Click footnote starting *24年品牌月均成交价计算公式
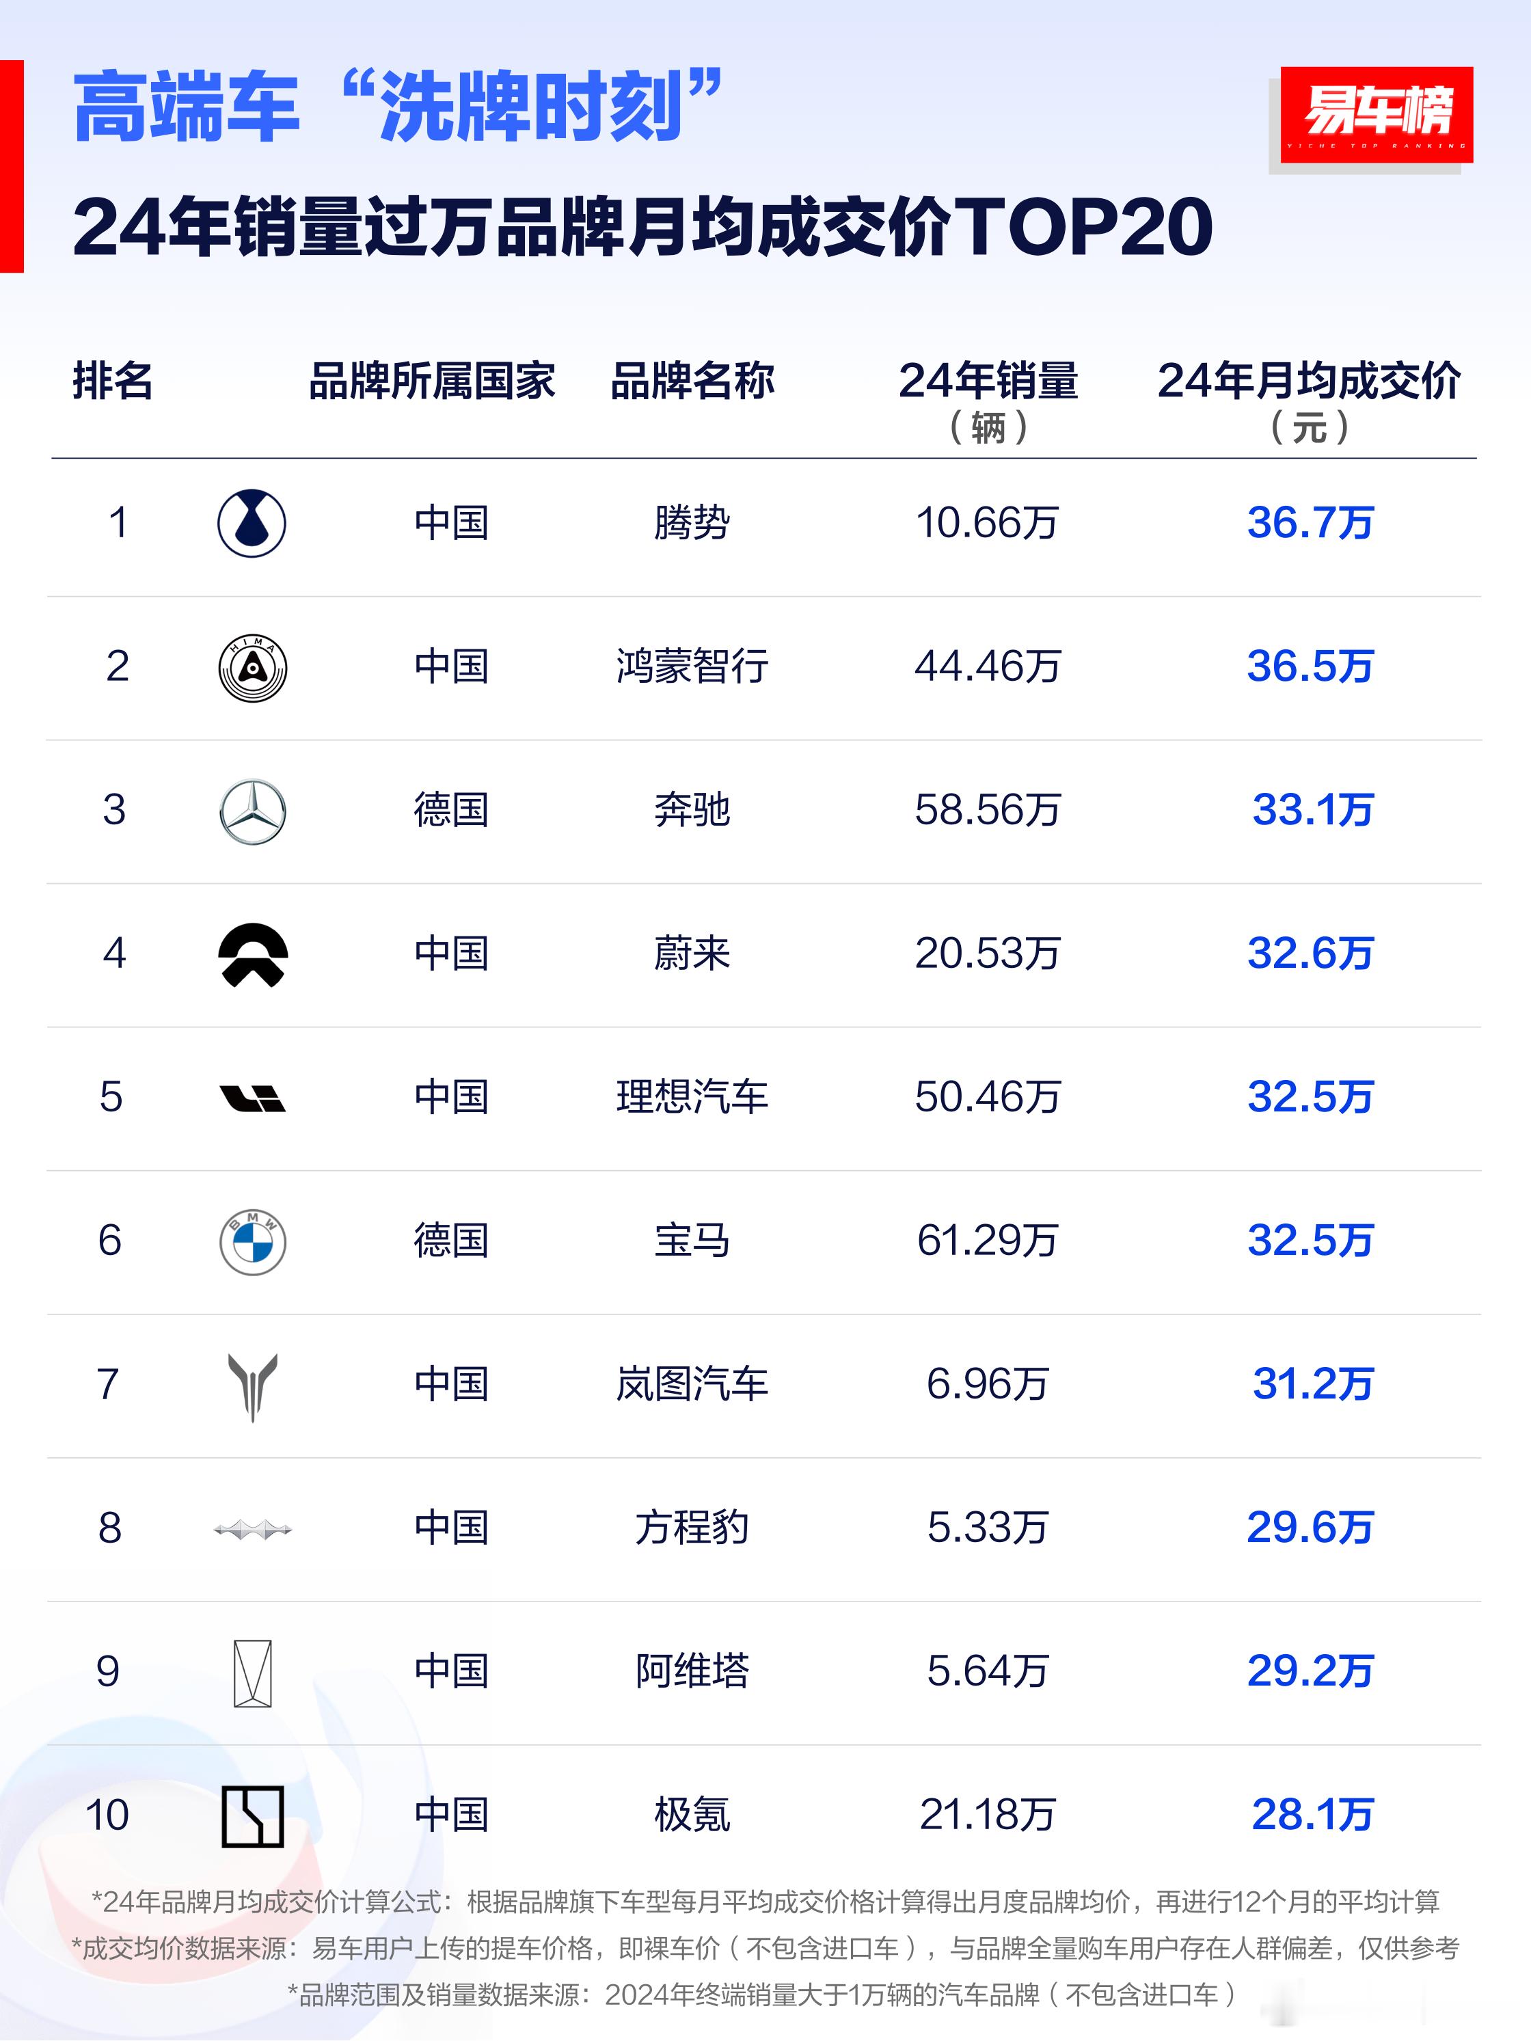Viewport: 1531px width, 2041px height. coord(765,1902)
